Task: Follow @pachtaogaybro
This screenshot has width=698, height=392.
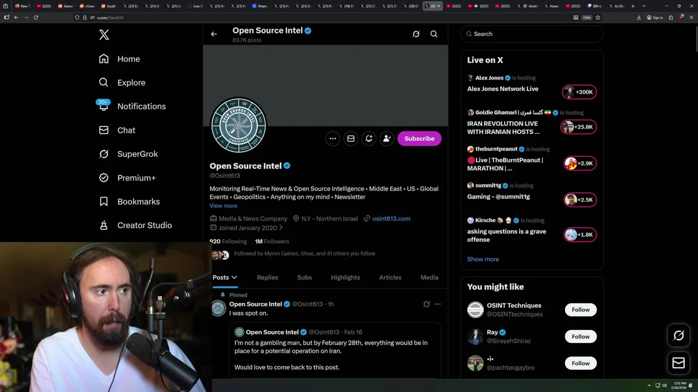Action: (581, 363)
